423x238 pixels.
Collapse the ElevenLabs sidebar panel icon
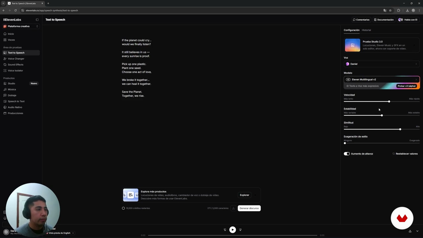[37, 20]
